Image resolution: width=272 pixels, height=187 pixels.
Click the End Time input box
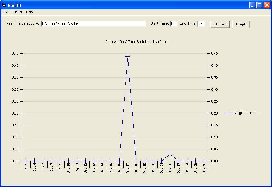201,24
